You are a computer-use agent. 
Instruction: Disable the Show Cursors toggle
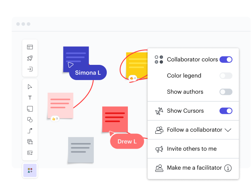[x=226, y=111]
